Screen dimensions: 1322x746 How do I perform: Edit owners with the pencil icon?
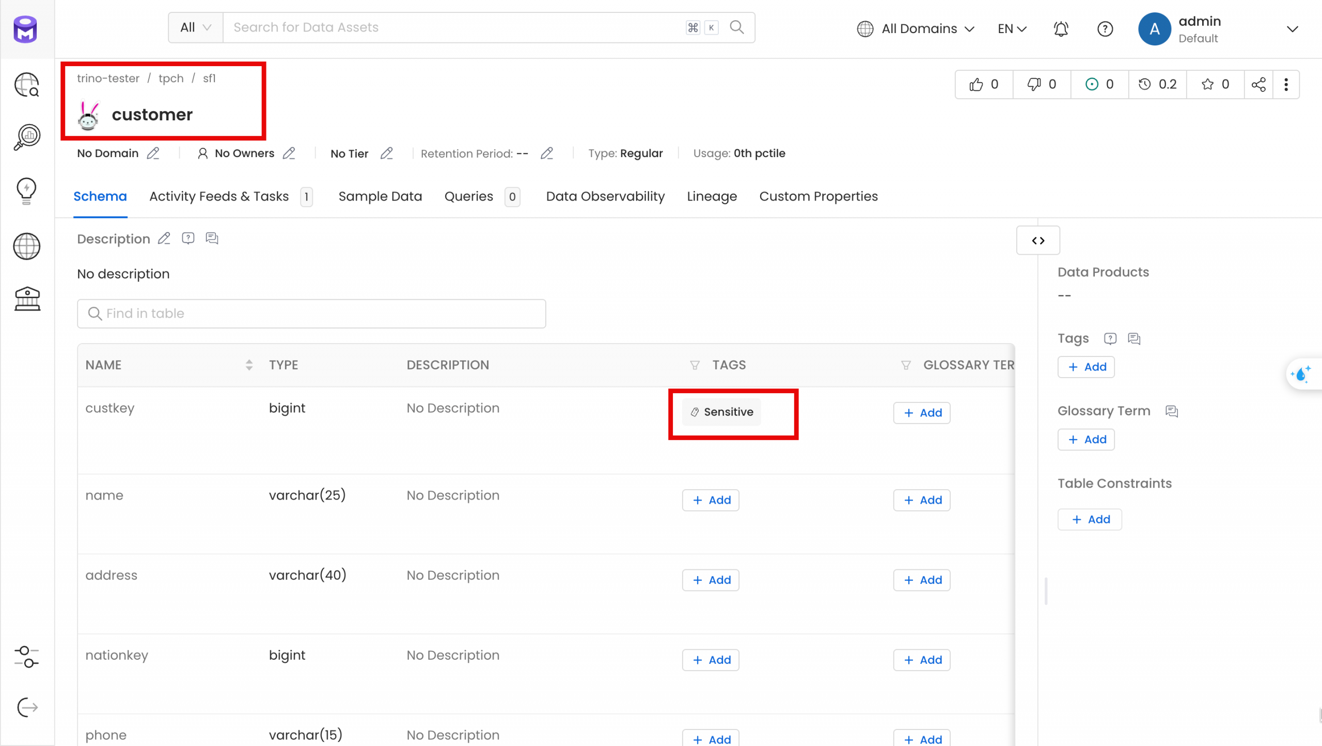coord(289,153)
